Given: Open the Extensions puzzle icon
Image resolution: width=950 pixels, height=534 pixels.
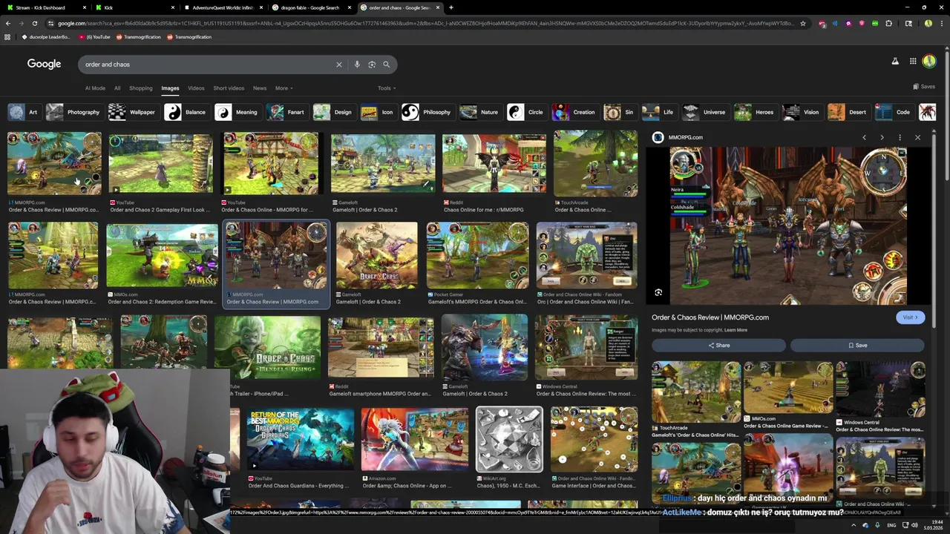Looking at the screenshot, I should (x=888, y=23).
